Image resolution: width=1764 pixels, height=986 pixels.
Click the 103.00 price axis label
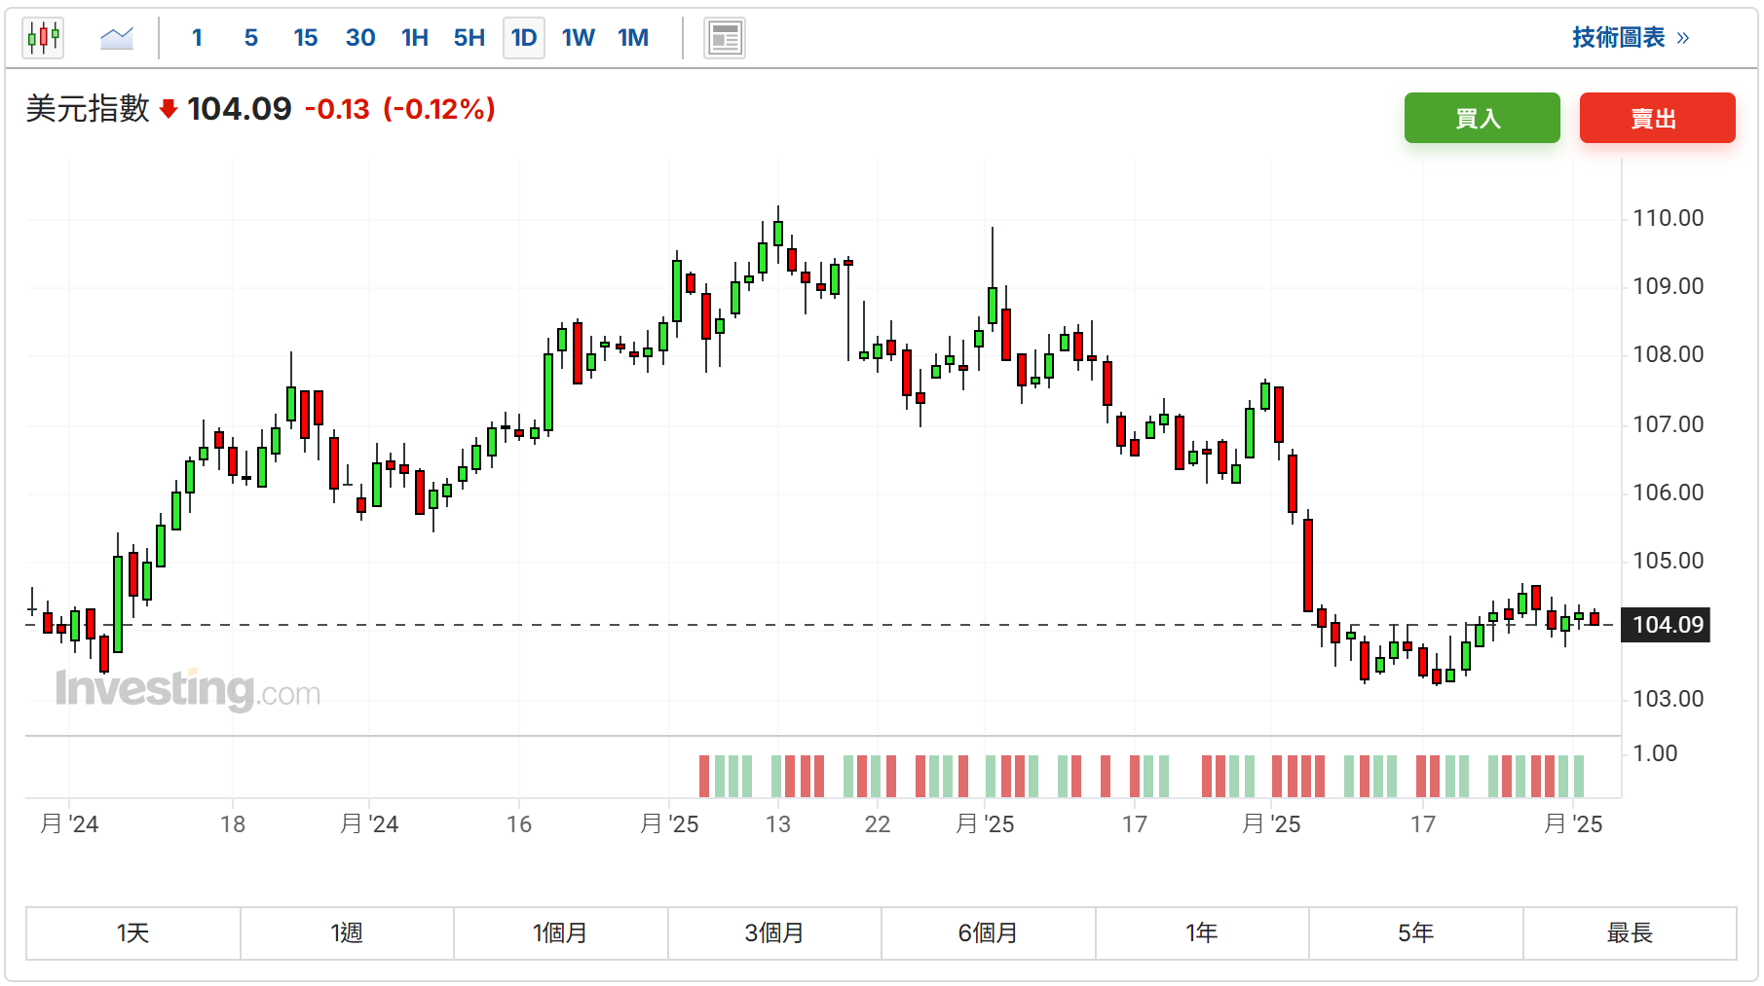click(1668, 699)
